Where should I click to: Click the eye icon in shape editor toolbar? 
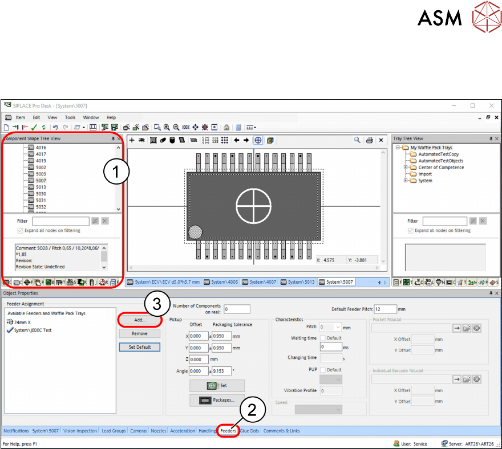141,140
